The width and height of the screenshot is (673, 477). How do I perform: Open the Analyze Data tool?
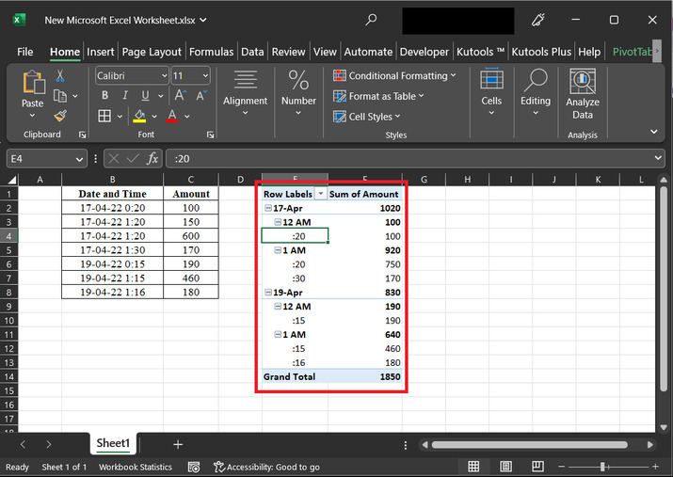(583, 95)
